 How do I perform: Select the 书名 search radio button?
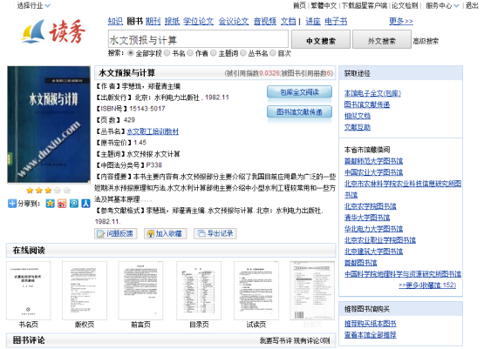point(167,53)
